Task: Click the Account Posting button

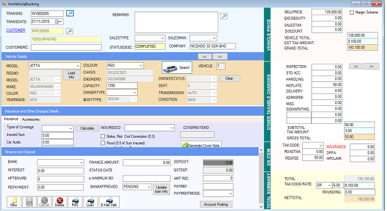Action: pos(216,205)
